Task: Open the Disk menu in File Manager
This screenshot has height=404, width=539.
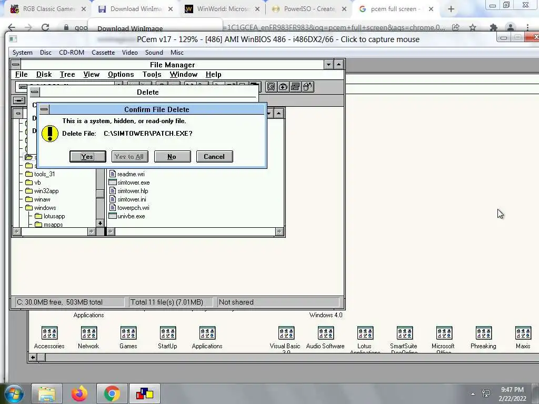Action: point(44,75)
